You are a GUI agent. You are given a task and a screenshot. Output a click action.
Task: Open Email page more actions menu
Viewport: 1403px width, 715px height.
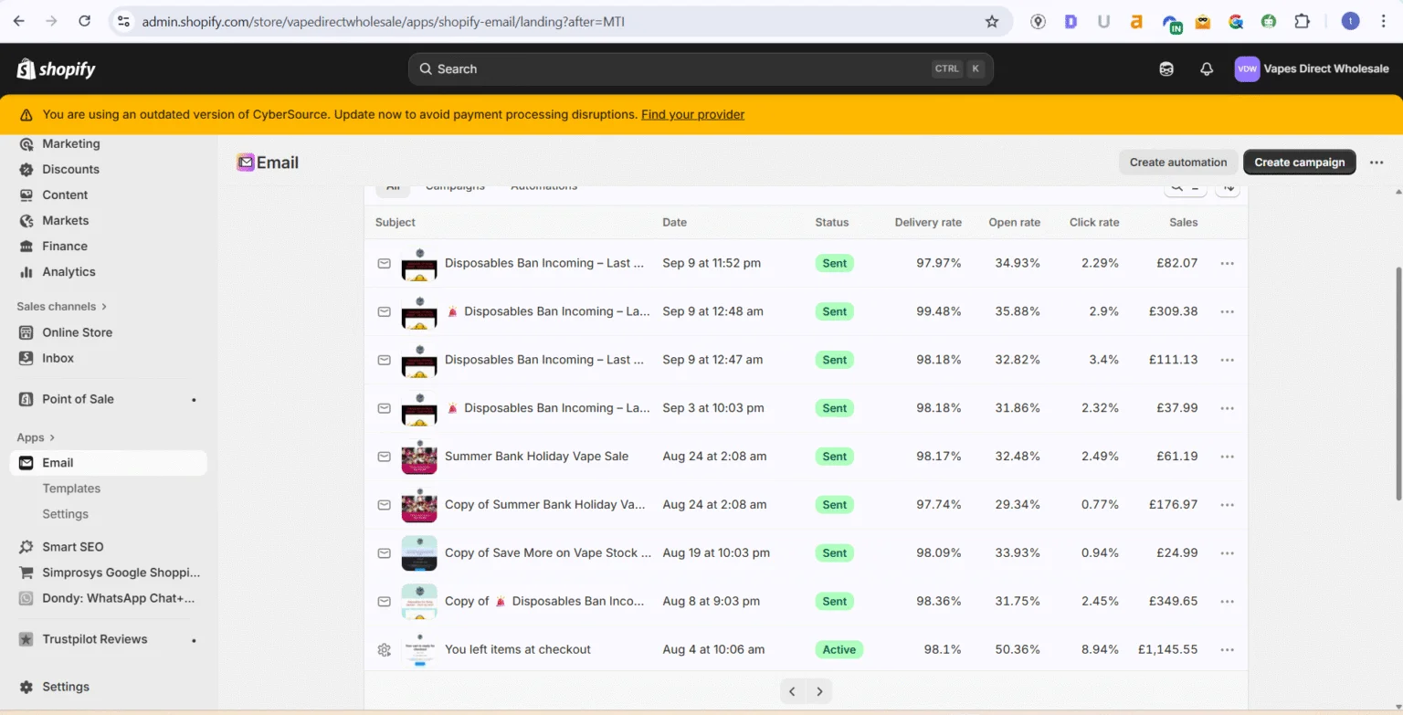coord(1377,163)
